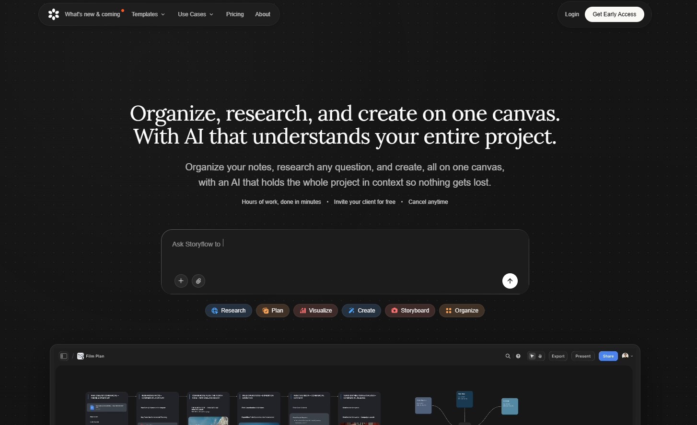Image resolution: width=697 pixels, height=425 pixels.
Task: Click the blue Share button
Action: tap(608, 356)
